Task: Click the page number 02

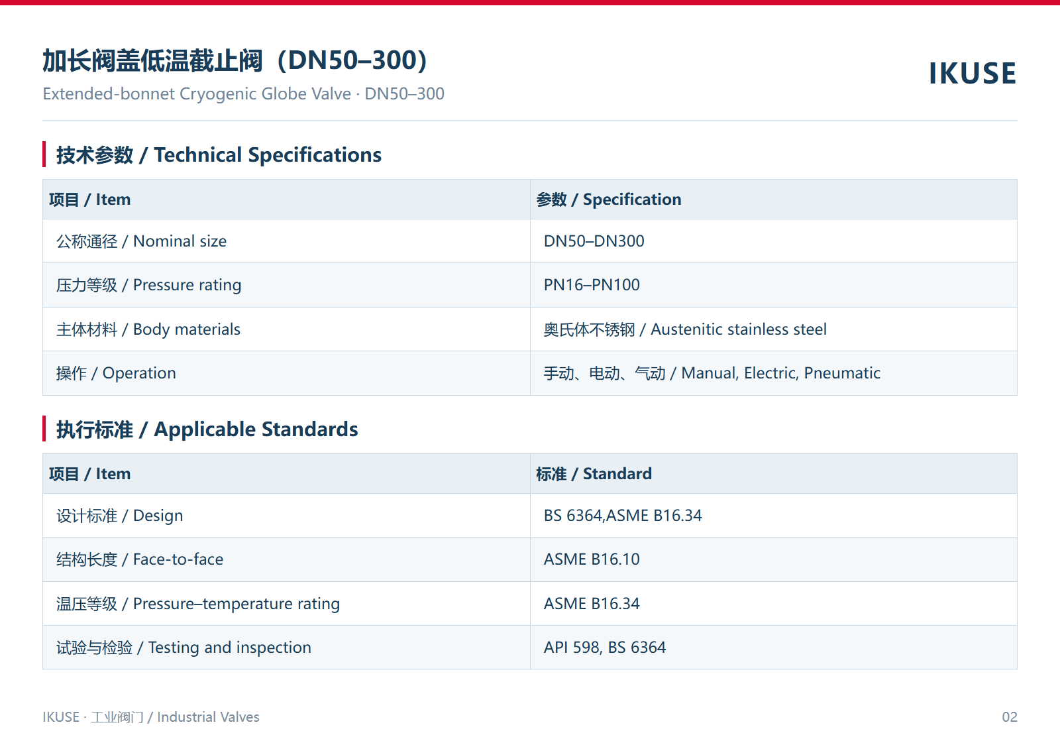Action: [x=1010, y=717]
